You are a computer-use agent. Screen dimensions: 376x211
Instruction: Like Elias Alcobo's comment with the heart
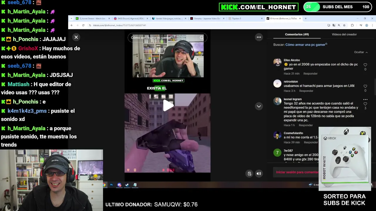click(x=365, y=65)
